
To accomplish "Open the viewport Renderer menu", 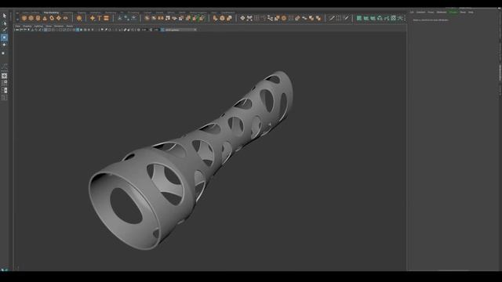I will click(59, 26).
